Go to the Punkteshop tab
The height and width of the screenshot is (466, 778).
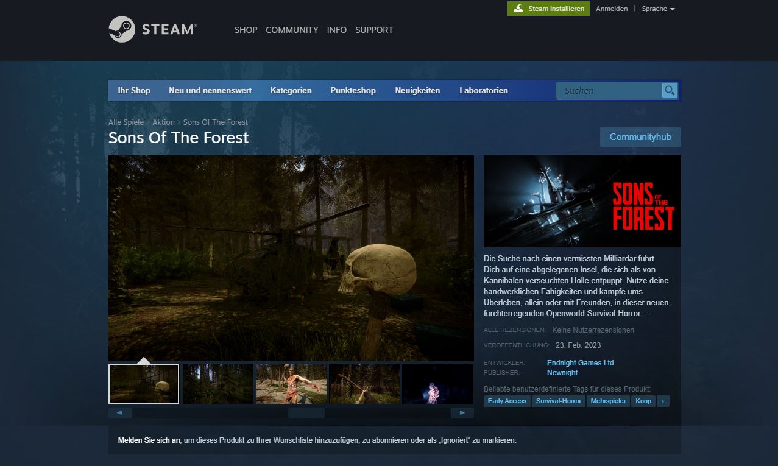(x=353, y=90)
